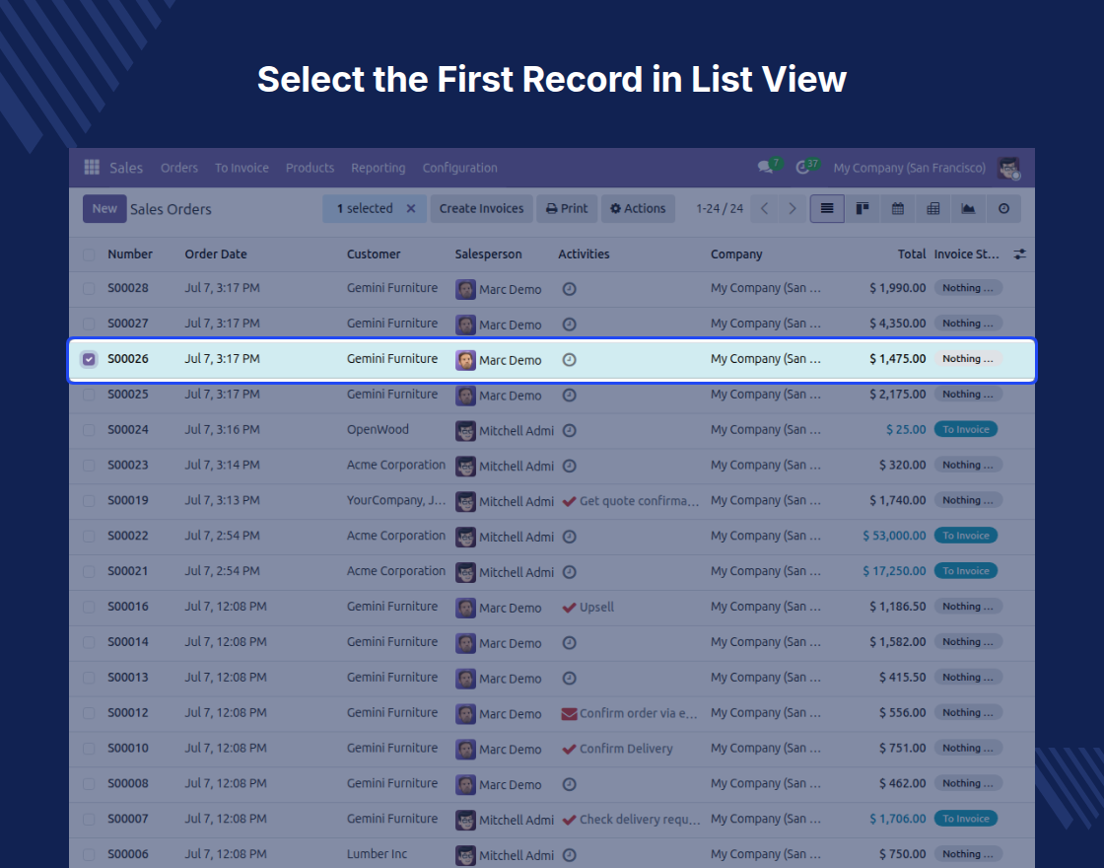This screenshot has height=868, width=1104.
Task: Click the $ 53,000.00 total cell
Action: tap(894, 536)
